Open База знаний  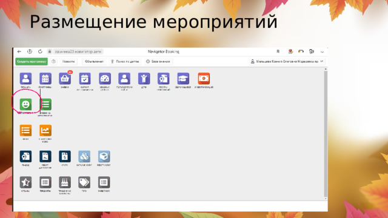(x=158, y=61)
